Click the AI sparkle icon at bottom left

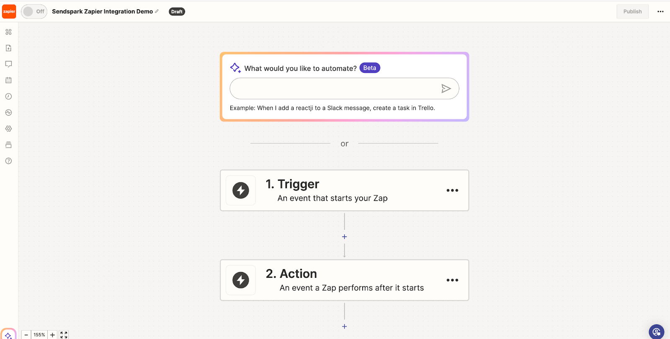point(8,334)
